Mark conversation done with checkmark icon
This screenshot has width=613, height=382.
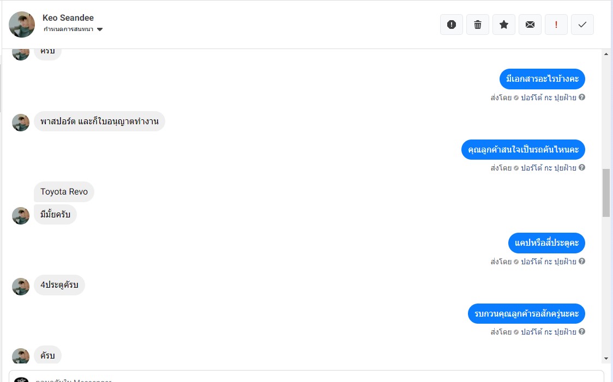(x=582, y=25)
